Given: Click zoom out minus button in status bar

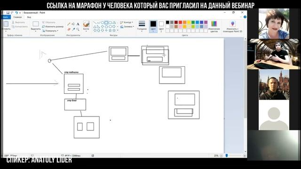Looking at the screenshot, I should pyautogui.click(x=221, y=155).
